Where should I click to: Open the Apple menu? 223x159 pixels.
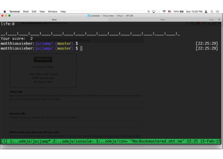5,12
